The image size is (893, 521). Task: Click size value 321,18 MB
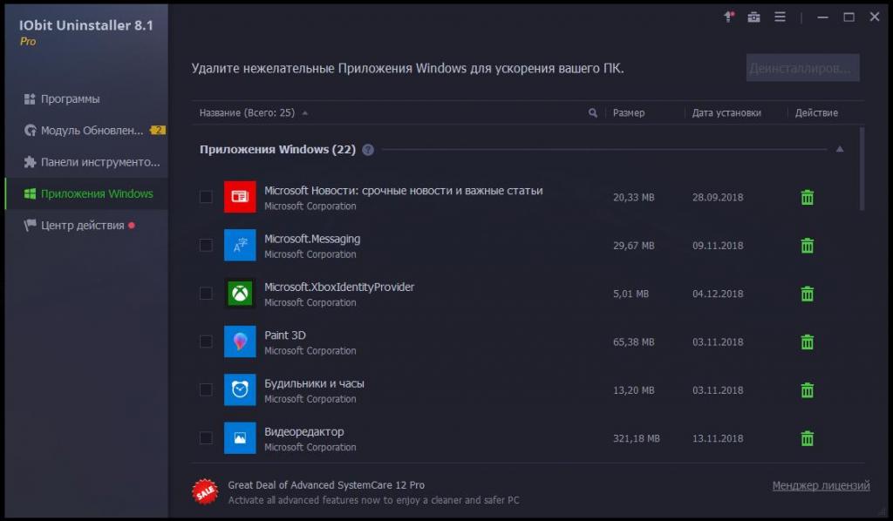[x=636, y=438]
